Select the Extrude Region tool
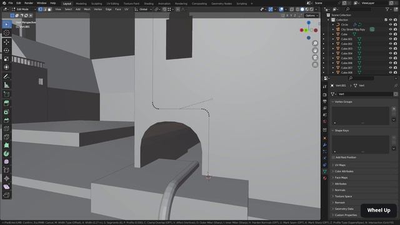The height and width of the screenshot is (225, 400). point(7,103)
